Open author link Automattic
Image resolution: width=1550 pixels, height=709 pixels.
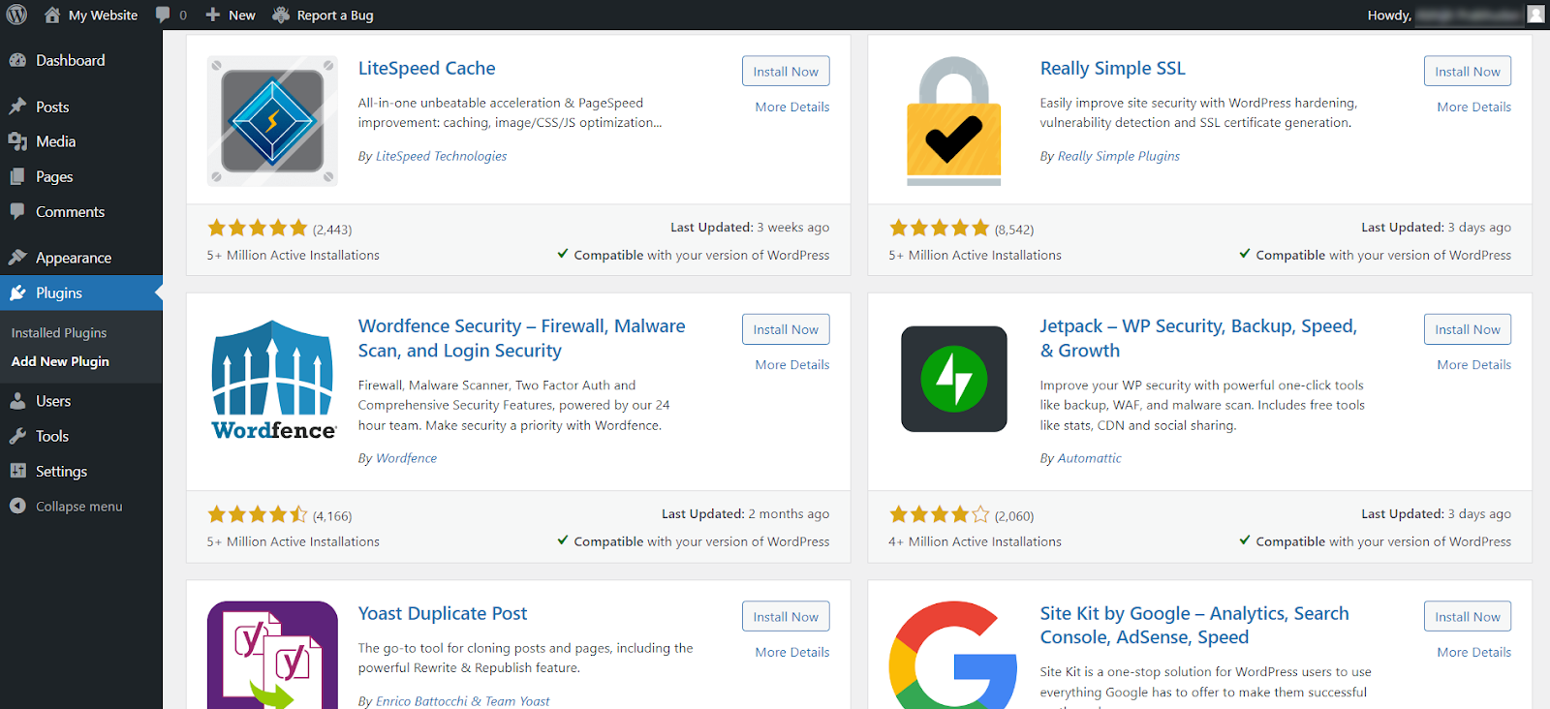click(1089, 458)
